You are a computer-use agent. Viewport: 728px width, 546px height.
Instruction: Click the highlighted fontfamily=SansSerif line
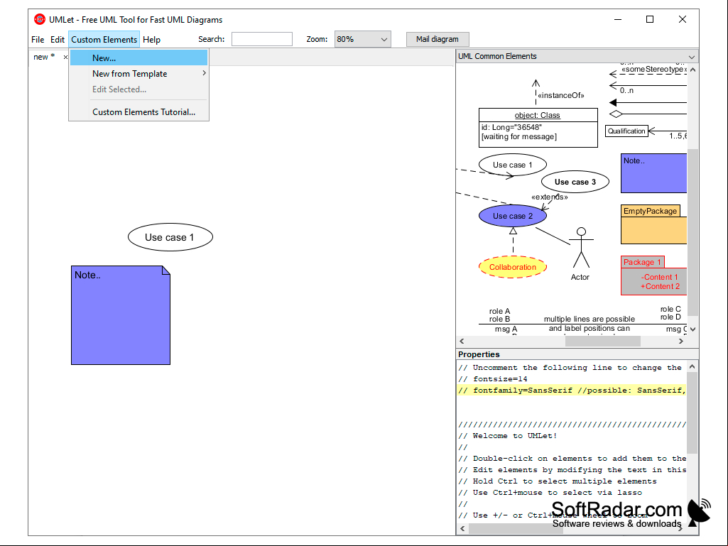572,391
